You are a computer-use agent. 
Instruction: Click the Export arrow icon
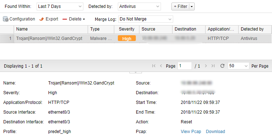coord(42,19)
